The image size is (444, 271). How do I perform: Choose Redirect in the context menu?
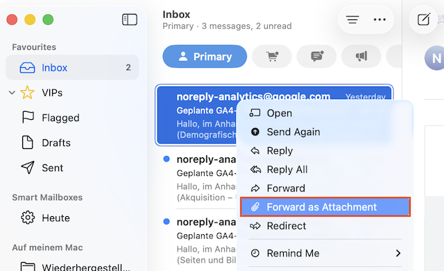coord(325,226)
